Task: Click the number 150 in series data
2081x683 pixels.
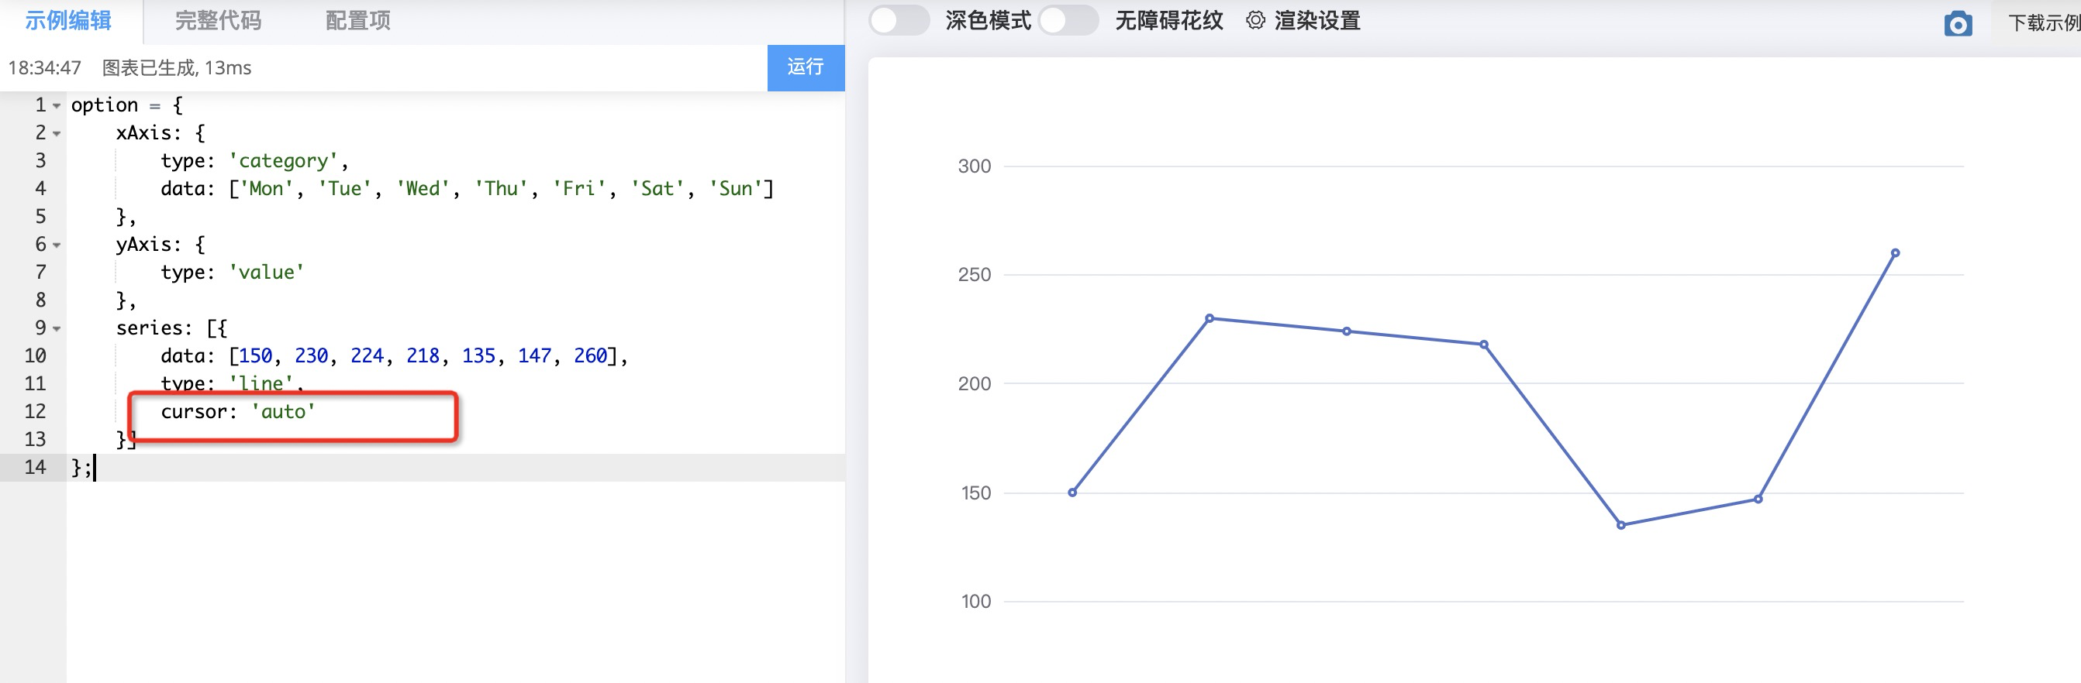Action: click(x=255, y=355)
